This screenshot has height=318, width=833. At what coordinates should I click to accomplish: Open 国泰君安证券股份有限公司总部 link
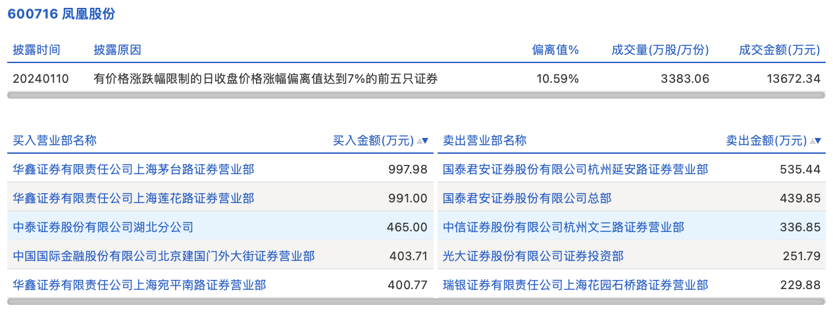click(527, 198)
